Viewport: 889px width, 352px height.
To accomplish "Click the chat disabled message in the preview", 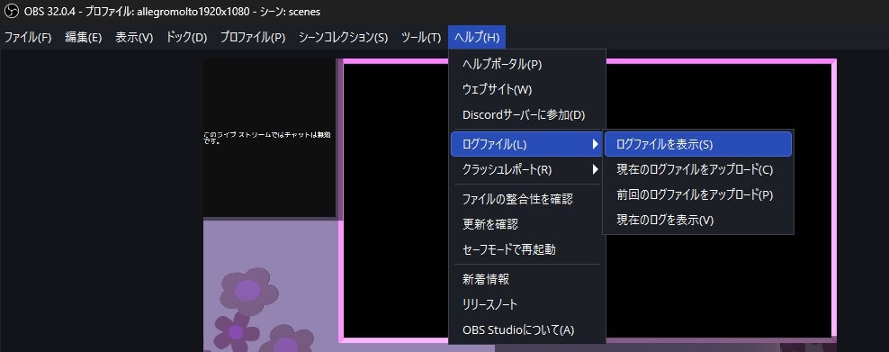I will [266, 138].
